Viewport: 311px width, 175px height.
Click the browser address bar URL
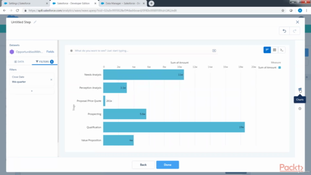(x=103, y=11)
